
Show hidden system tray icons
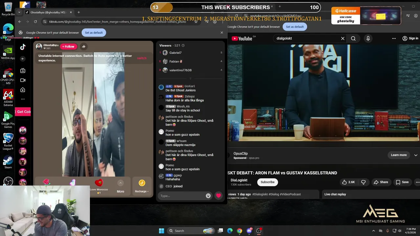click(373, 231)
